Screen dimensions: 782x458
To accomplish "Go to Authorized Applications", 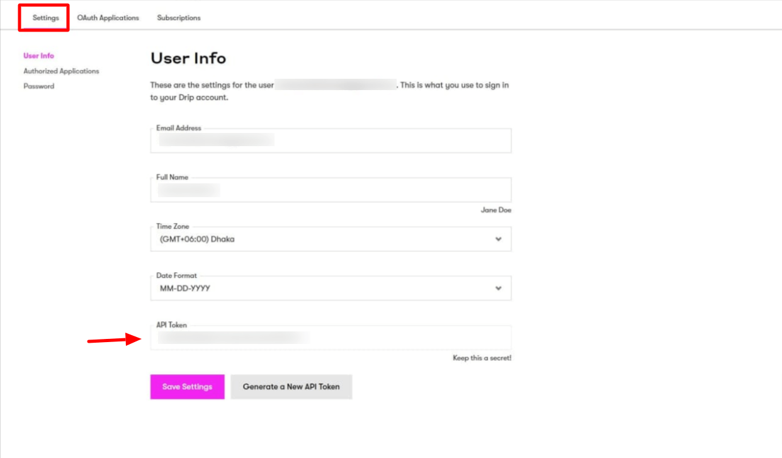I will pyautogui.click(x=60, y=71).
